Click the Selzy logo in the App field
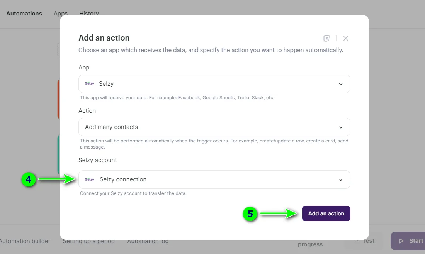The image size is (425, 254). 90,84
